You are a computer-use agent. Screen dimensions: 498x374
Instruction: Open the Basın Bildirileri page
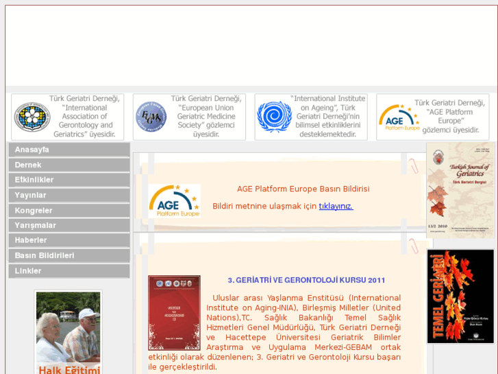tap(69, 255)
